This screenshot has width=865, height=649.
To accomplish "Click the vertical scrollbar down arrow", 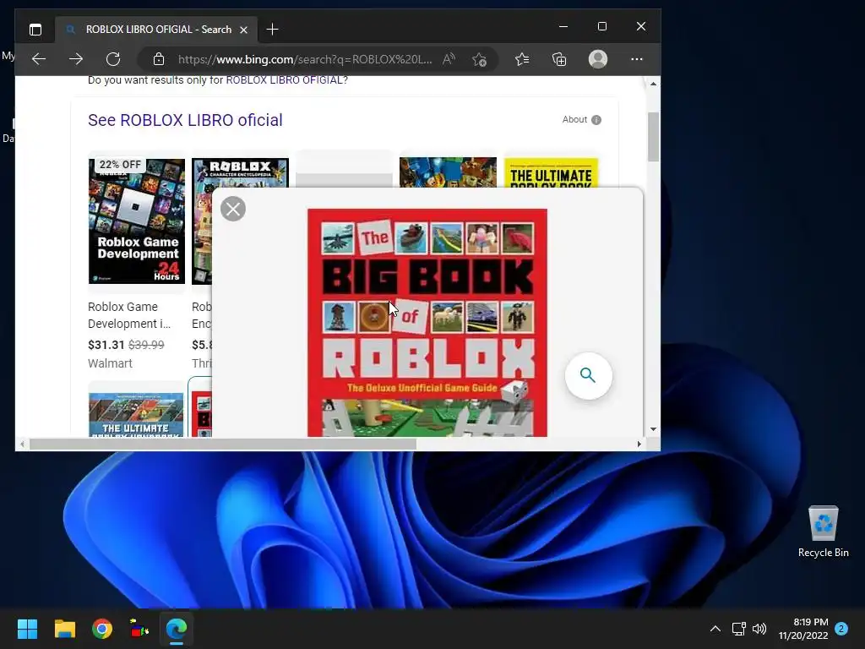I will [x=653, y=428].
